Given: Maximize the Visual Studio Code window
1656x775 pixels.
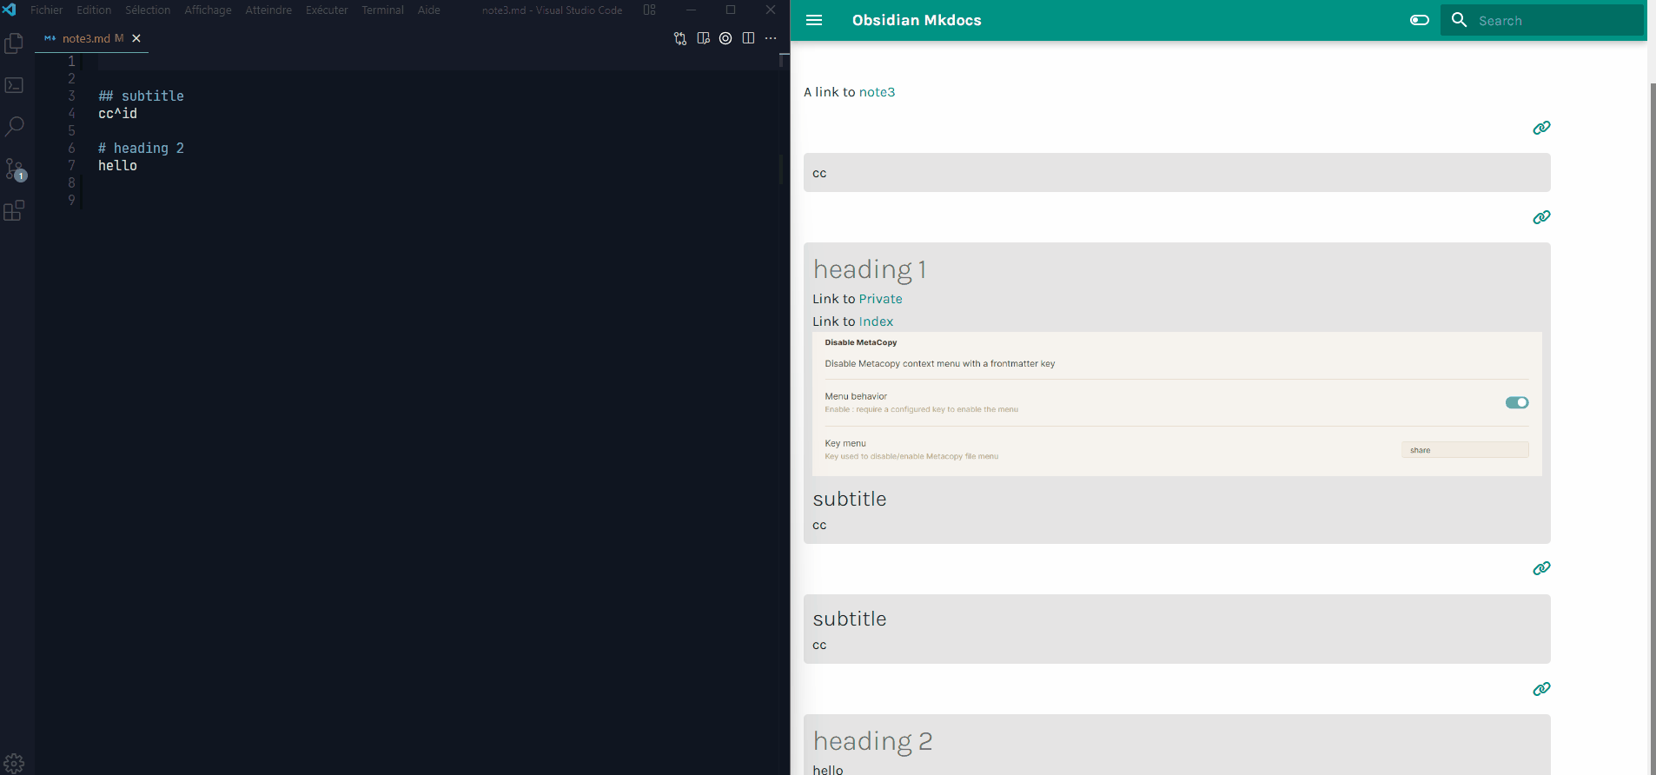Looking at the screenshot, I should point(731,10).
